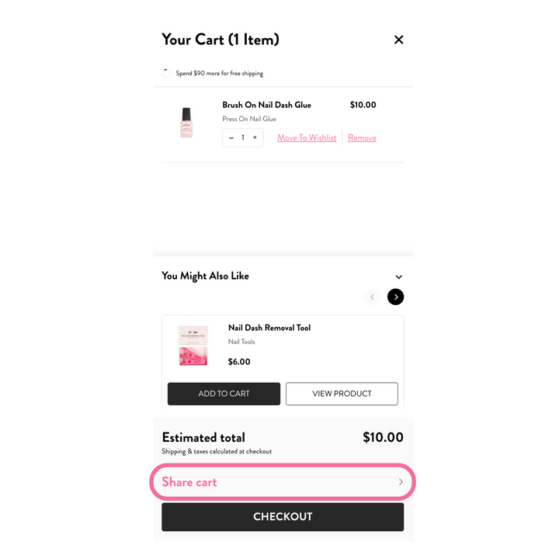559x559 pixels.
Task: Click the Brush On Nail Dash Glue title
Action: (266, 105)
